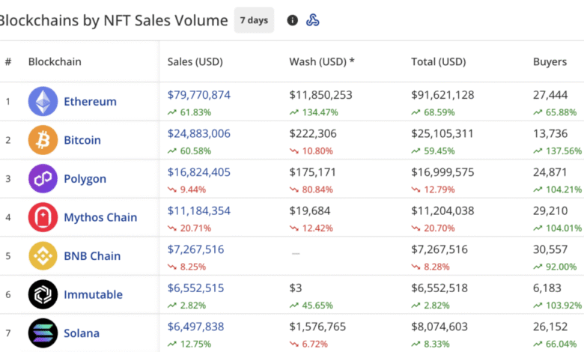Click BNB Chain buyers count 30,557
This screenshot has width=584, height=352.
[550, 249]
